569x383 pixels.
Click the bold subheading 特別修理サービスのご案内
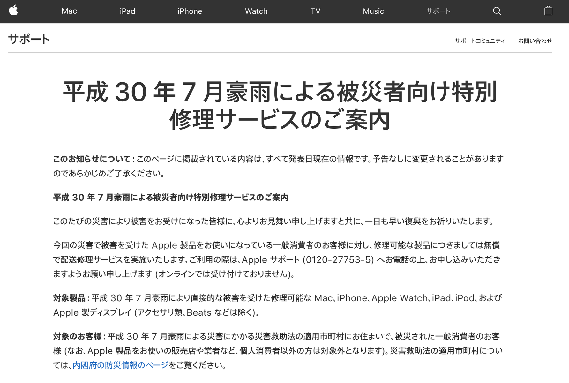coord(171,198)
